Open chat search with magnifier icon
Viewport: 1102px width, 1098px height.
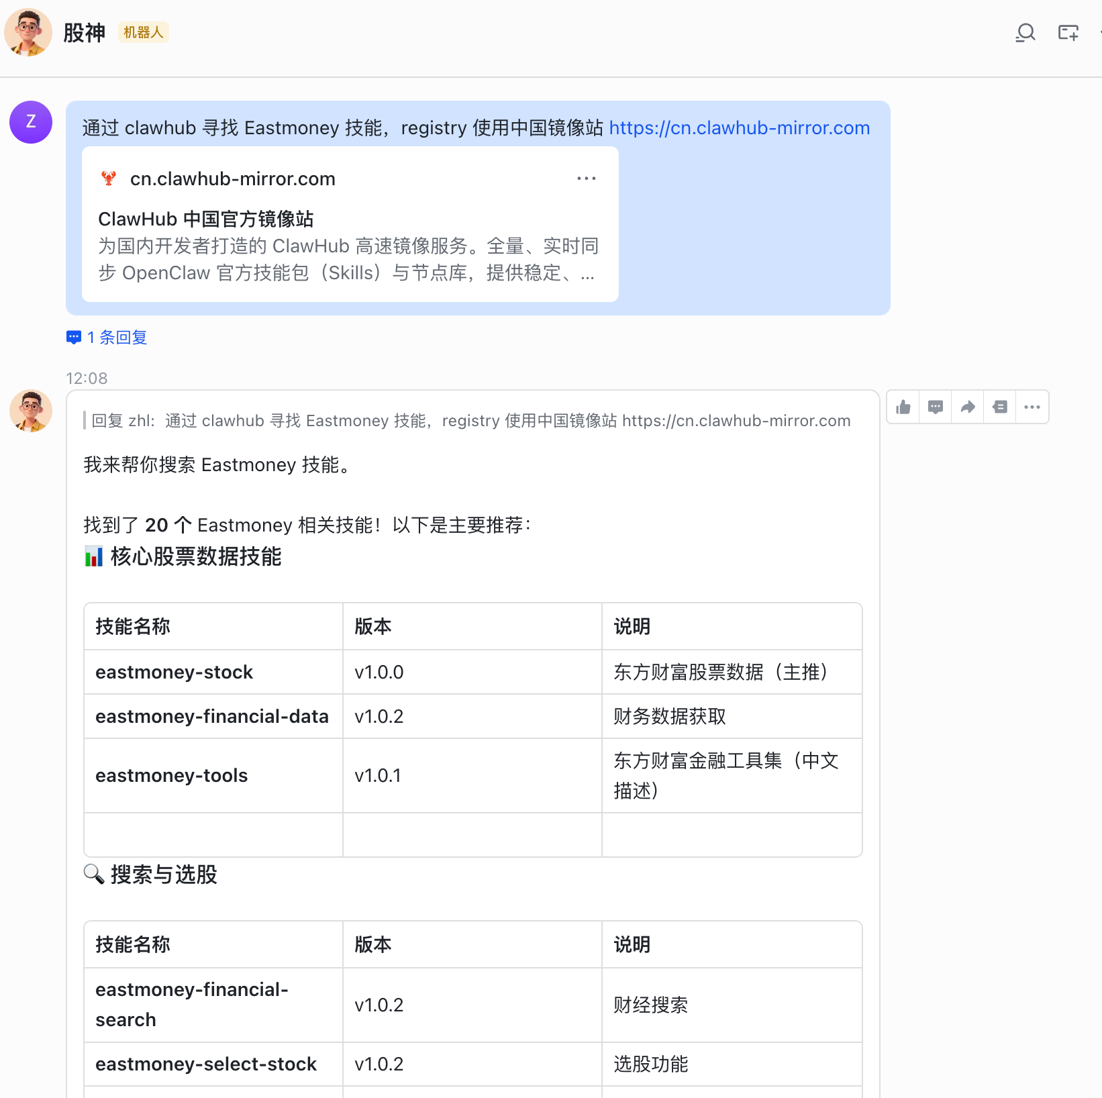[x=1025, y=32]
